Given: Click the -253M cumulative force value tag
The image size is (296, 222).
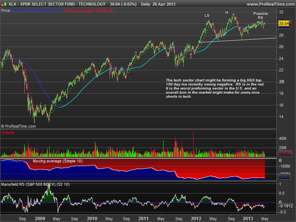Looking at the screenshot, I should (285, 176).
